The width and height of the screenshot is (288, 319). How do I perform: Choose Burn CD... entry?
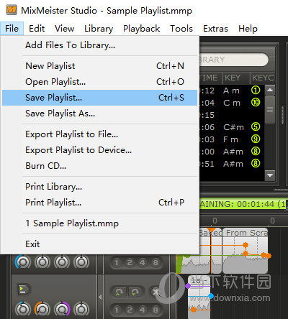[x=99, y=166]
